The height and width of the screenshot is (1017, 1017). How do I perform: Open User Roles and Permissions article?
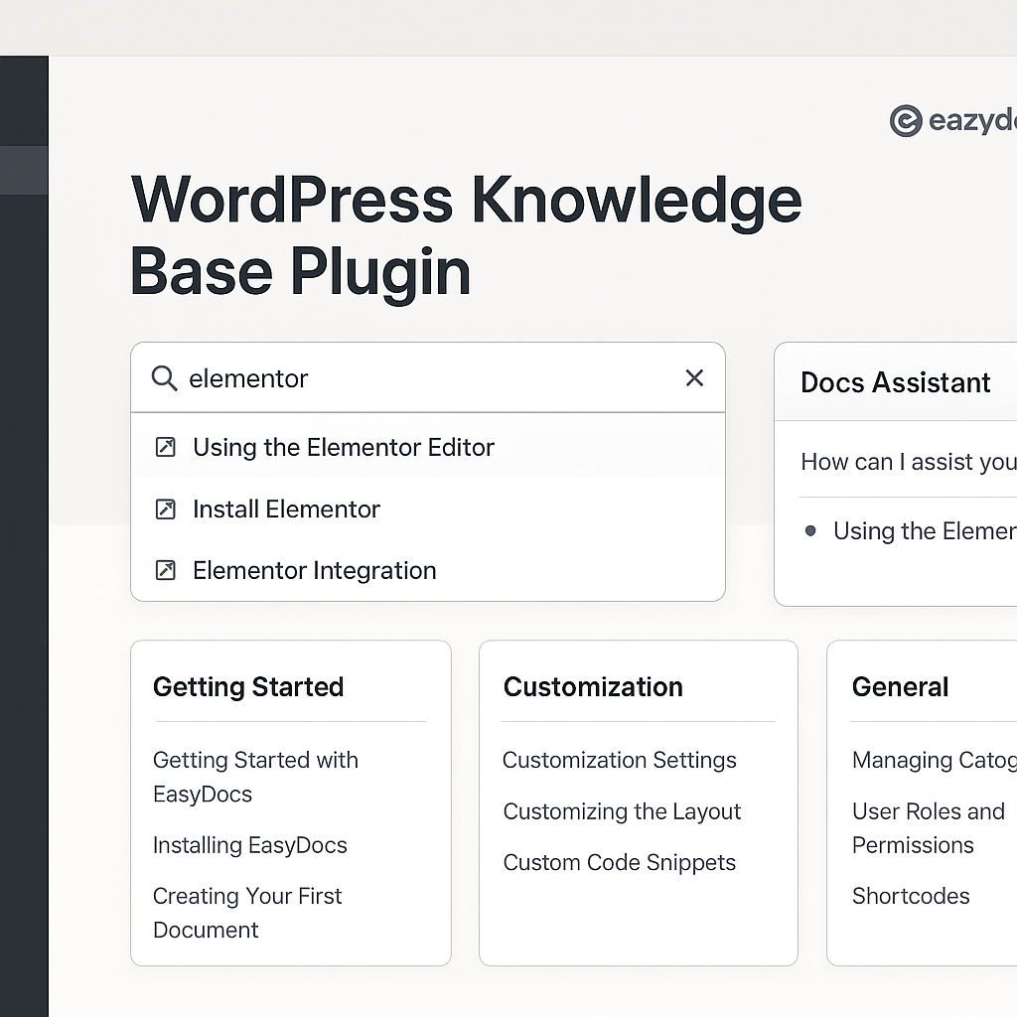tap(929, 828)
